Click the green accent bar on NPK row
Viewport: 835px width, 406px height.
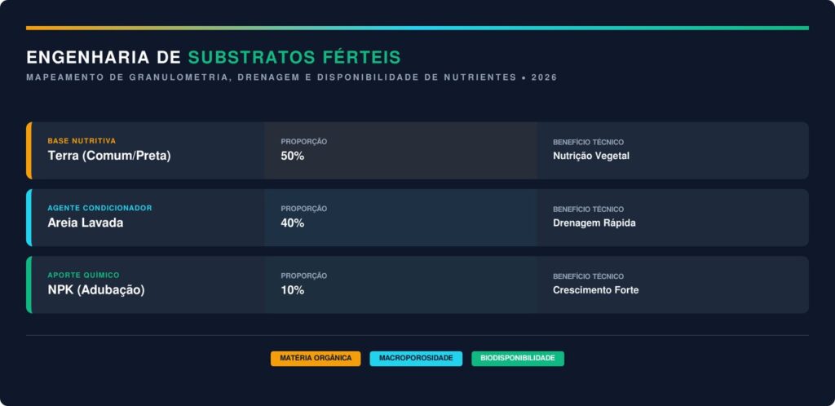pos(29,285)
